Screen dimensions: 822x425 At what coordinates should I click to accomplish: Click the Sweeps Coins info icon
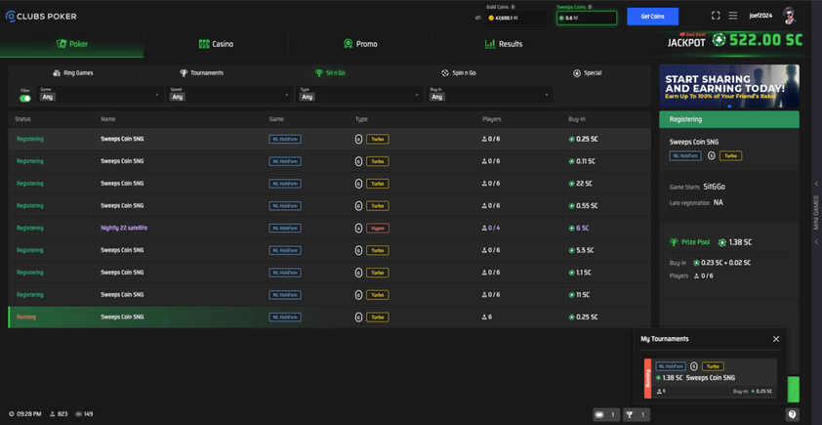click(590, 7)
